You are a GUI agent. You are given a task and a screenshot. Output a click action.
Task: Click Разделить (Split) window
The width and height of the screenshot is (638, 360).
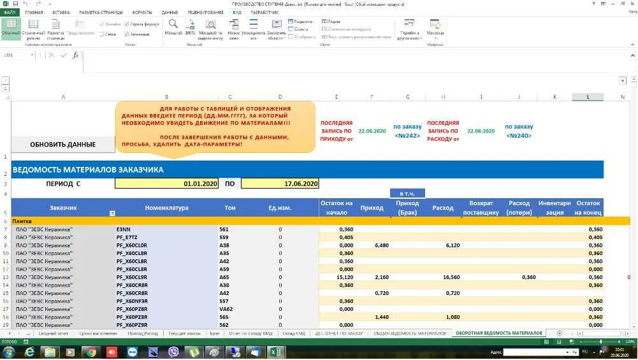tap(300, 21)
